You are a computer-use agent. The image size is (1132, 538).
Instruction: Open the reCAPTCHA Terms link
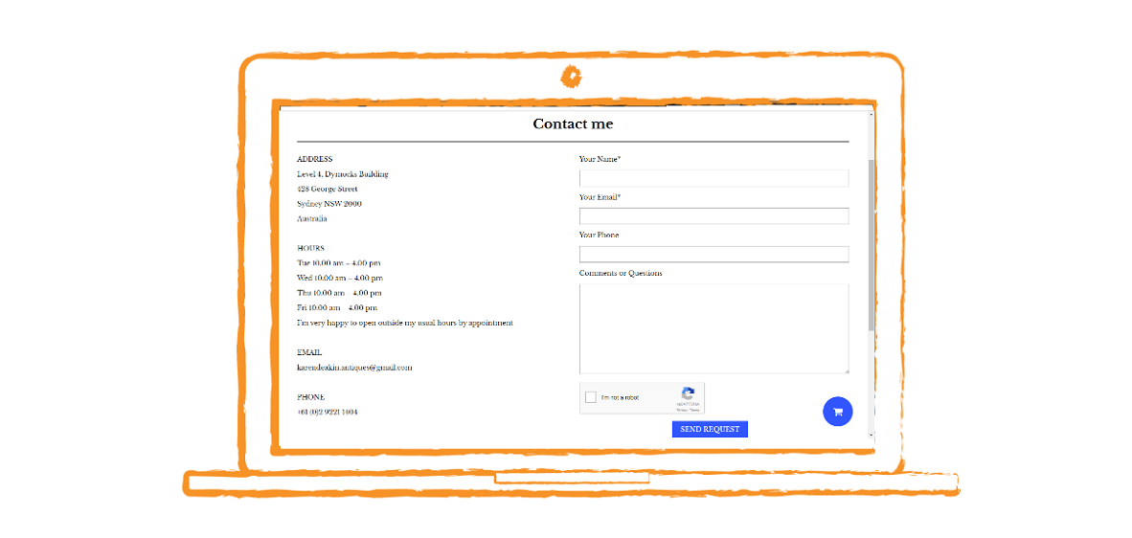point(693,409)
